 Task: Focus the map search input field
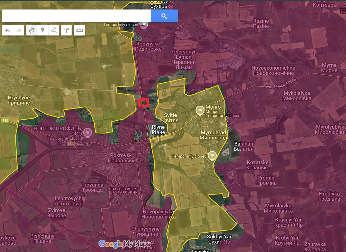76,16
